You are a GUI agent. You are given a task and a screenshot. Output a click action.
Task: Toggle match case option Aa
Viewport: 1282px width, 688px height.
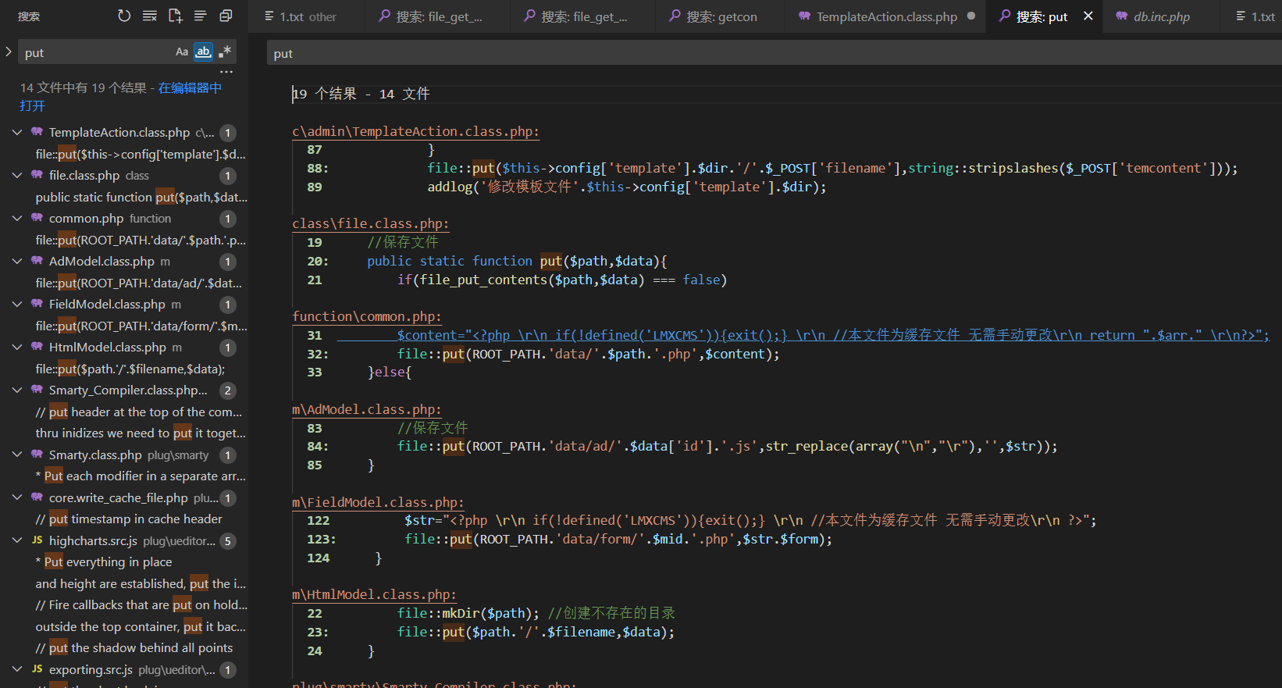point(182,52)
